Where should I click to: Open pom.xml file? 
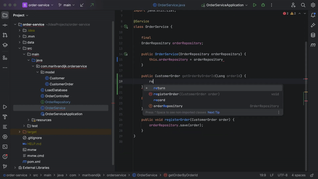[34, 162]
